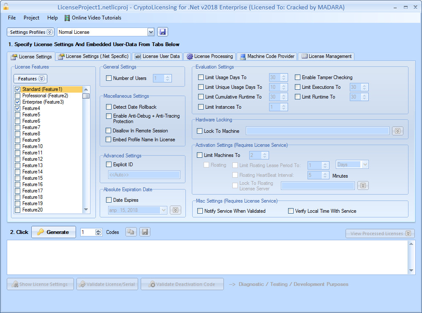Check Limit Machines To

coord(200,155)
